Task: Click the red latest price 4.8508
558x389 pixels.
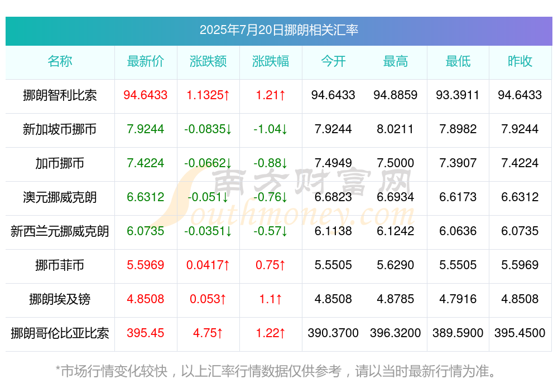Action: [146, 299]
